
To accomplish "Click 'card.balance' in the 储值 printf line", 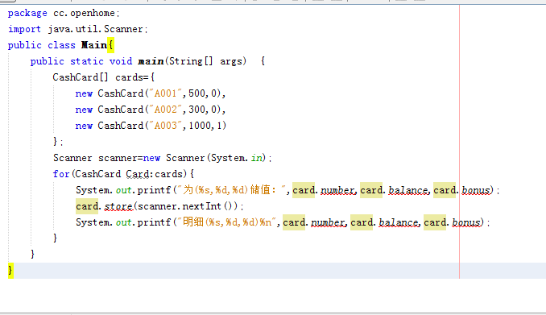I will [395, 190].
